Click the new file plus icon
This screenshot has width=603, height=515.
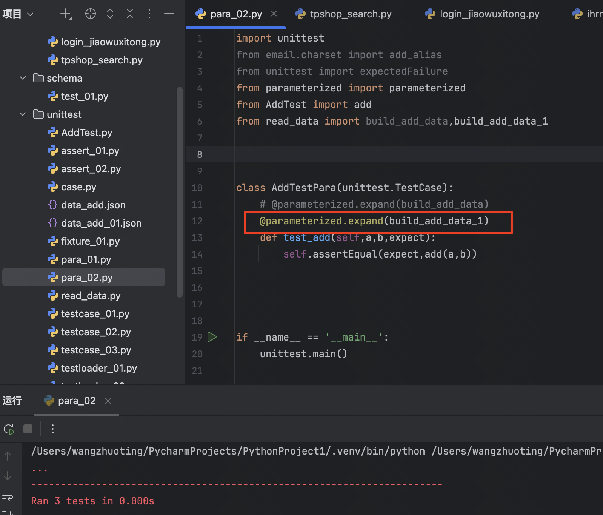66,14
